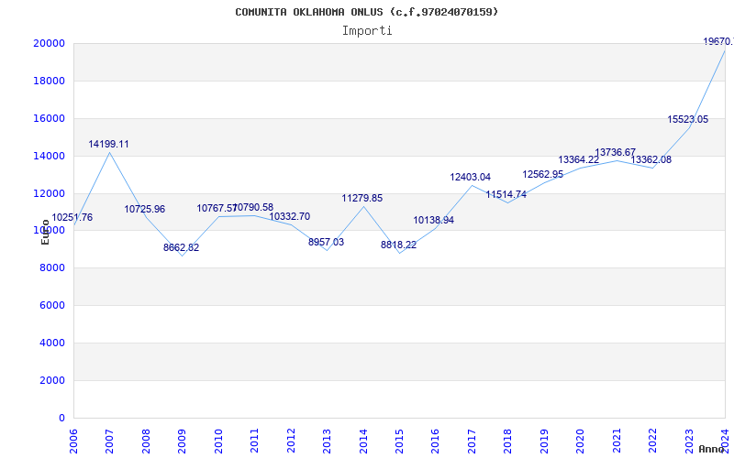The height and width of the screenshot is (458, 734).
Task: Click the 8818.22 value label
Action: click(399, 245)
